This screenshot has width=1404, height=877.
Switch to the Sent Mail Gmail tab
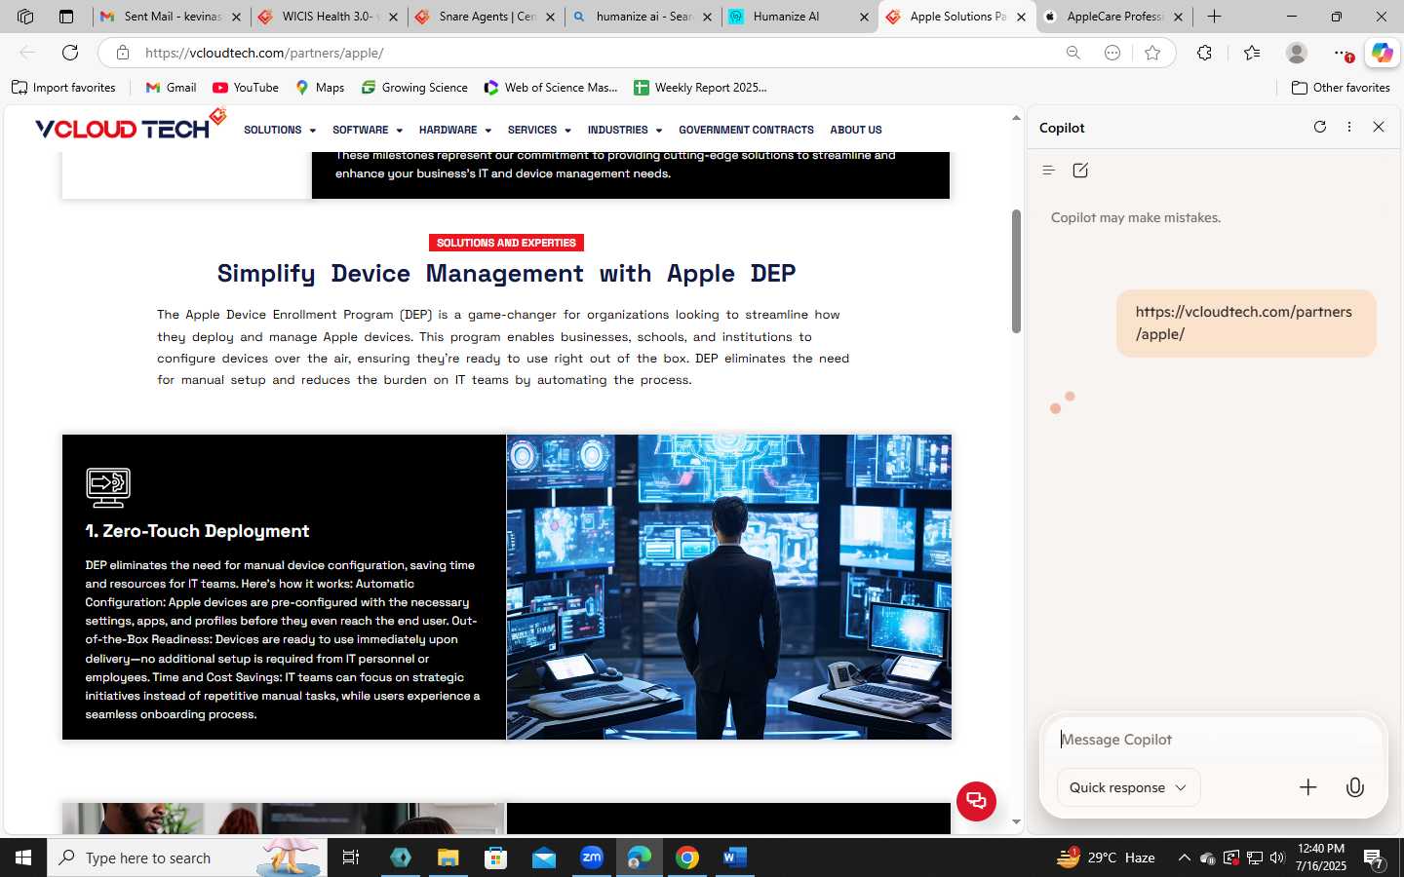(x=172, y=17)
